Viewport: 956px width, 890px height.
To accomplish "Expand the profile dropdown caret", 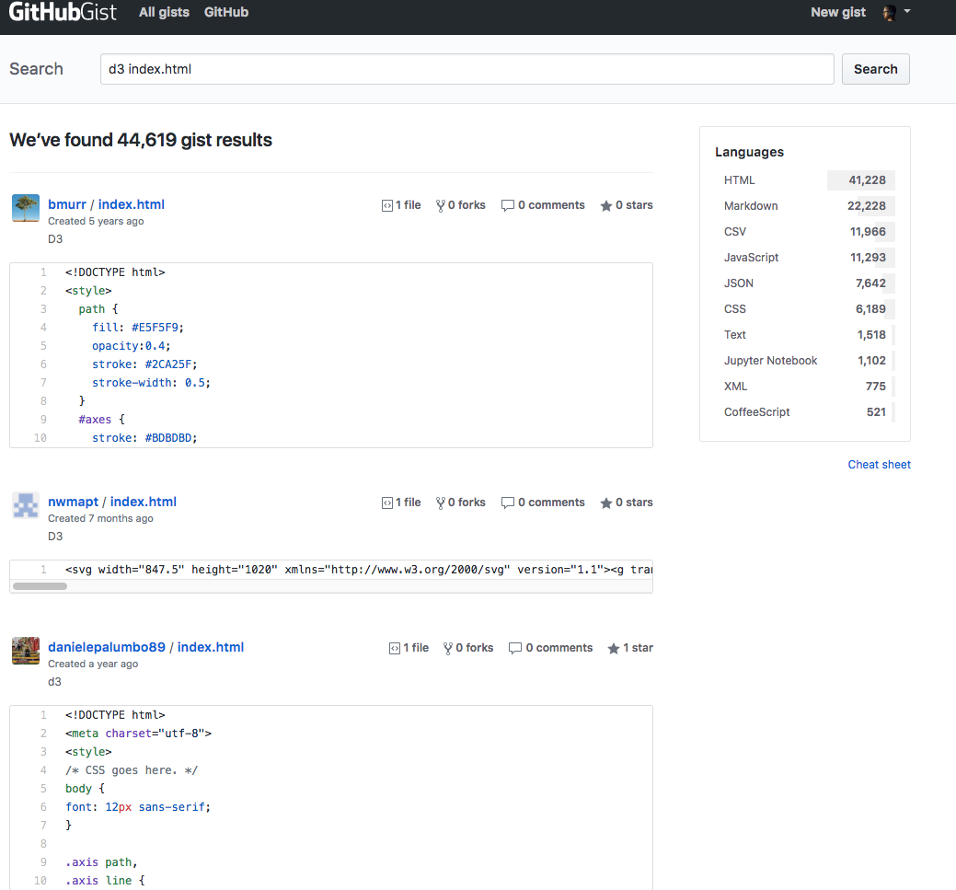I will point(907,11).
